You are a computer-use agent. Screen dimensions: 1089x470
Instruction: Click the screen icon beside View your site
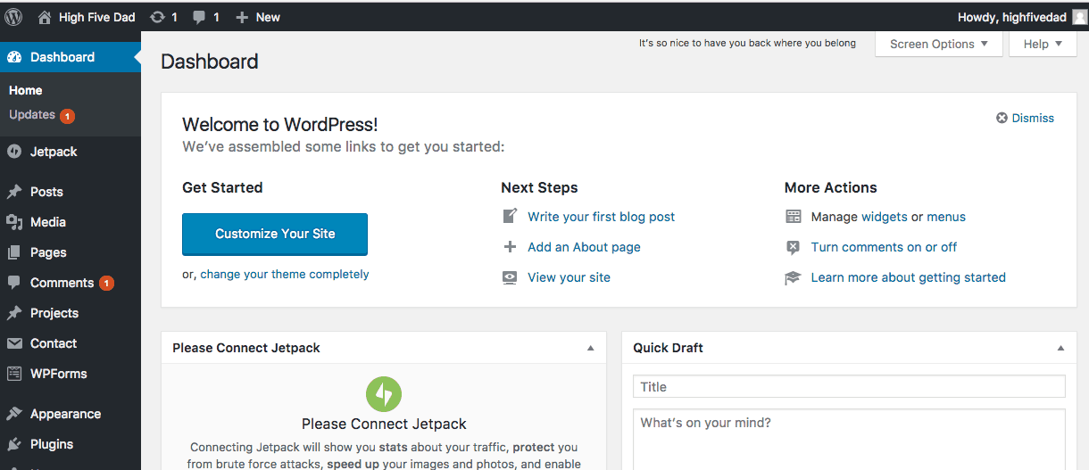[510, 277]
